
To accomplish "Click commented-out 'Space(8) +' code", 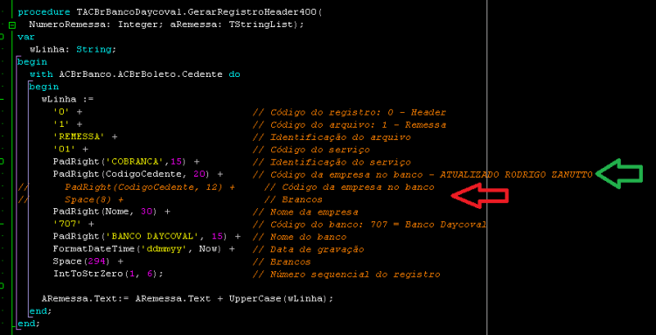I will point(94,199).
